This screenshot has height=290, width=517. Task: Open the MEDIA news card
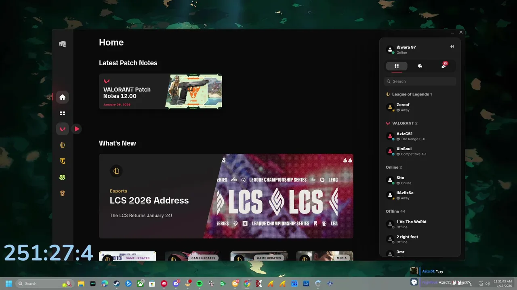(x=325, y=256)
